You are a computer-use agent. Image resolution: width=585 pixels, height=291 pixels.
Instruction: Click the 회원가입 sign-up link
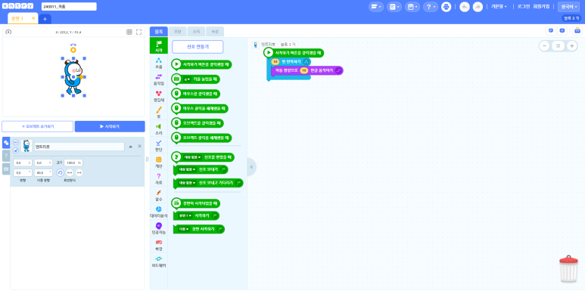[541, 7]
